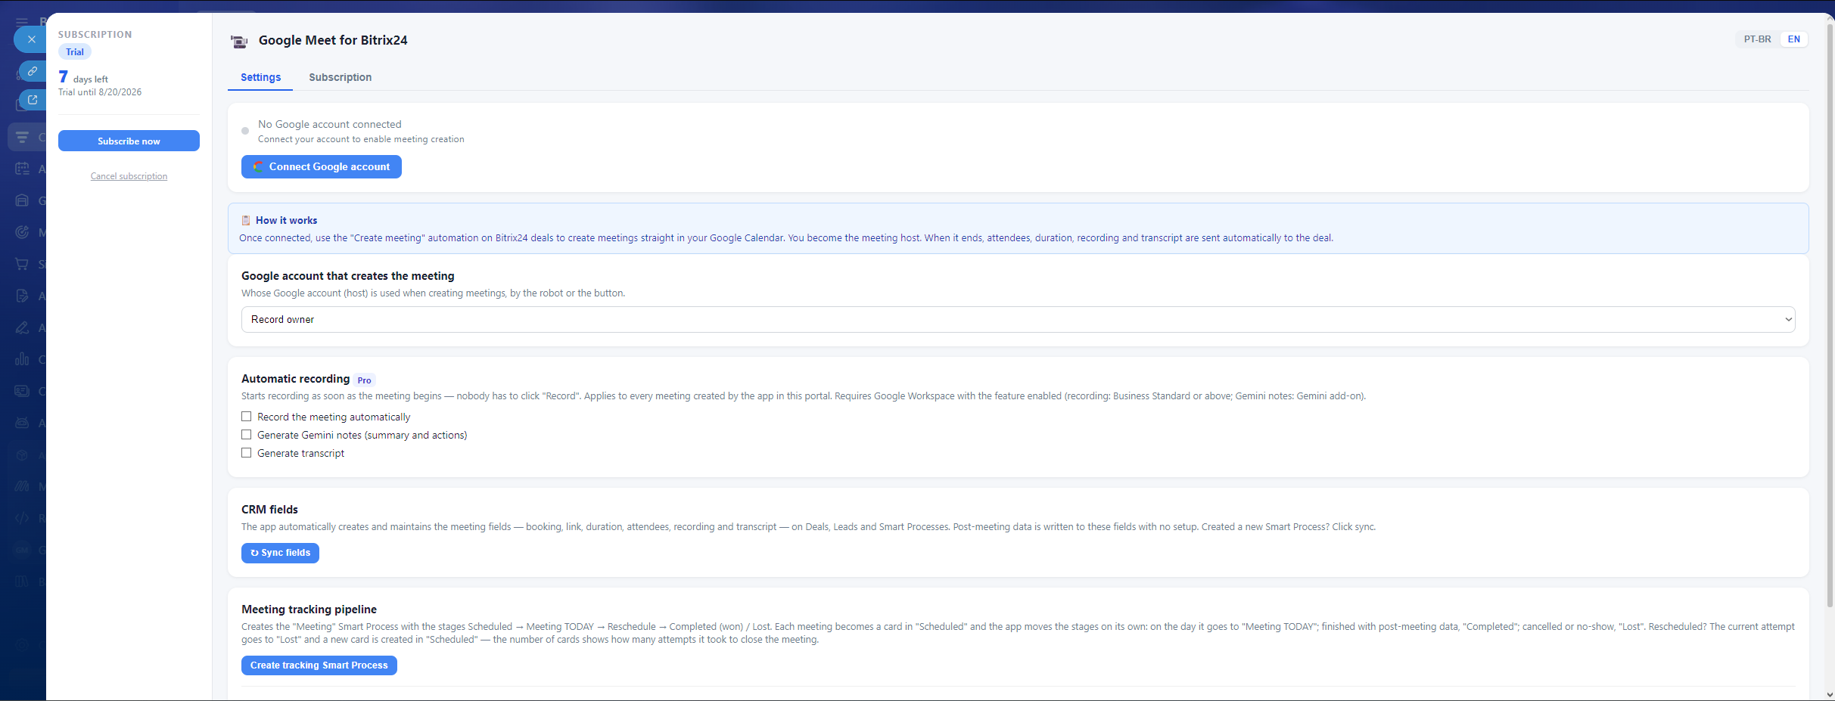Click the Cancel subscription link
This screenshot has width=1835, height=701.
129,176
